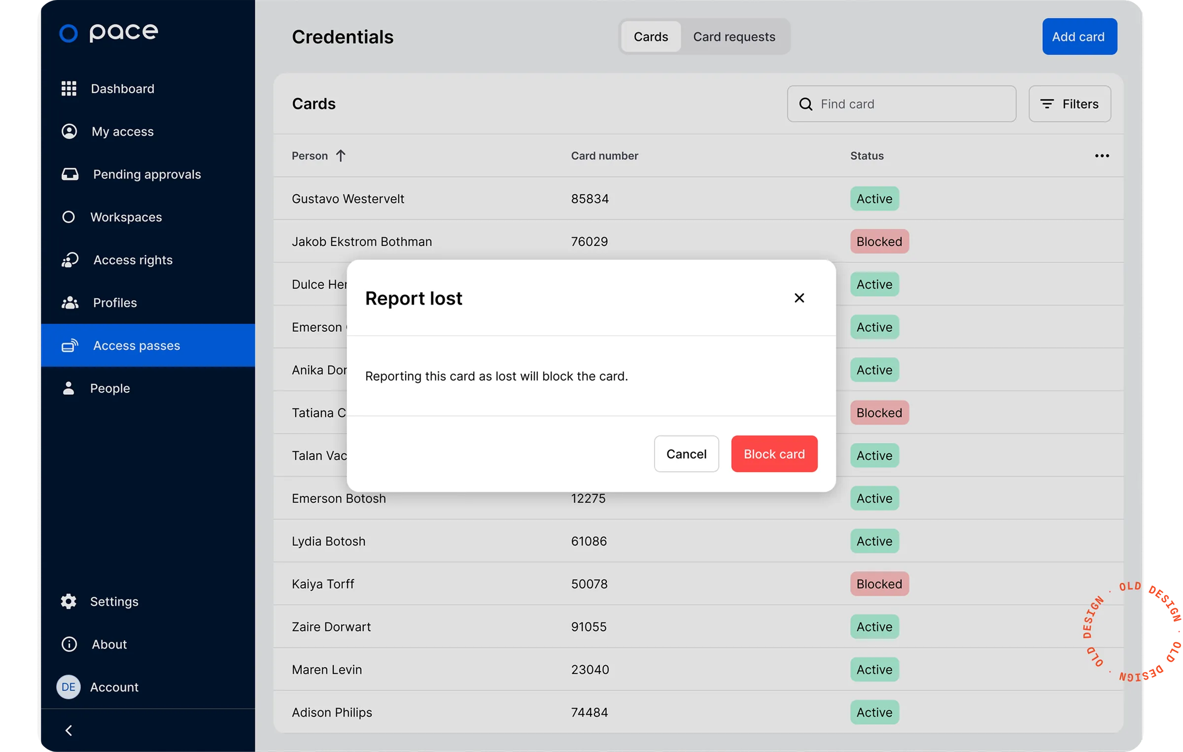Click Active status for Maren Levin

click(x=874, y=670)
